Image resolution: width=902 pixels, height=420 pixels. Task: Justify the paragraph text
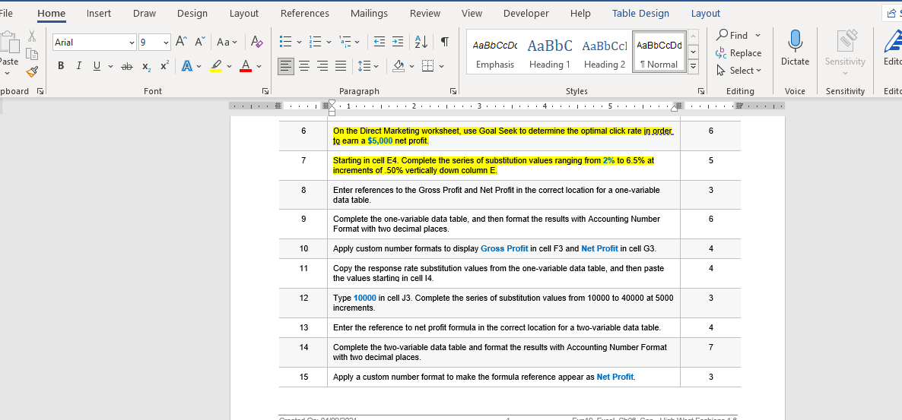point(341,67)
